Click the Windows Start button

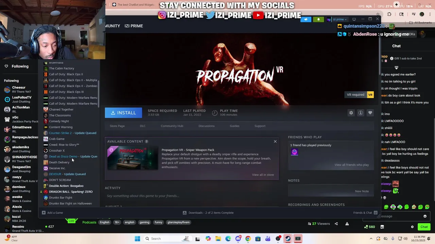[x=137, y=239]
